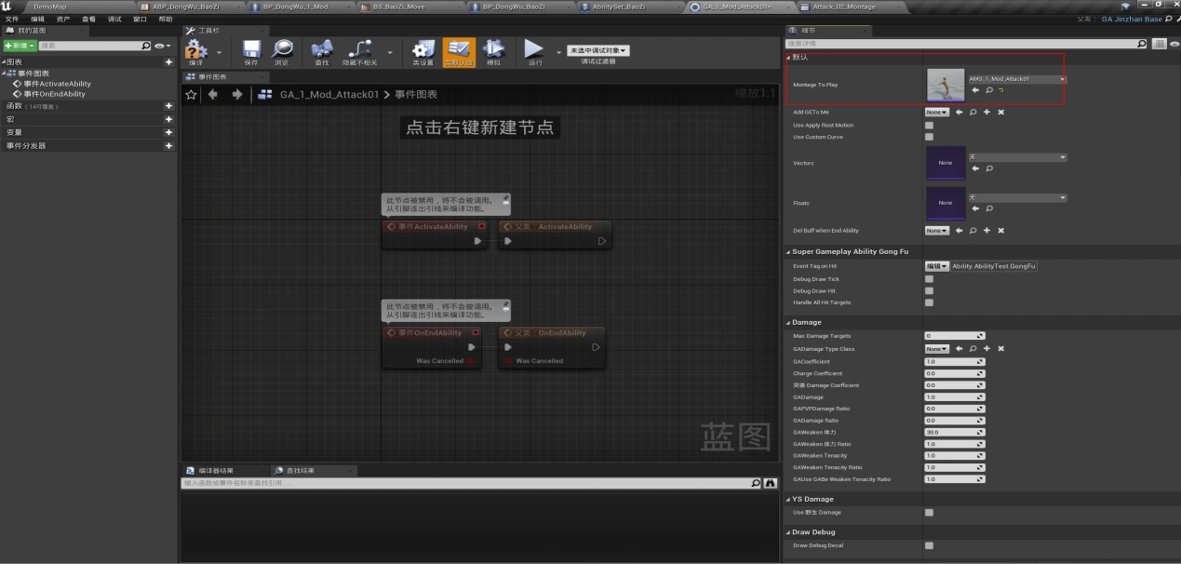Click the search icon in details search
Image resolution: width=1181 pixels, height=564 pixels.
[x=1143, y=44]
